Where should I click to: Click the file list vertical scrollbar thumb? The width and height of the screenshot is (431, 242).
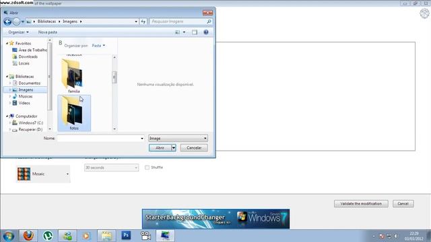click(x=114, y=77)
